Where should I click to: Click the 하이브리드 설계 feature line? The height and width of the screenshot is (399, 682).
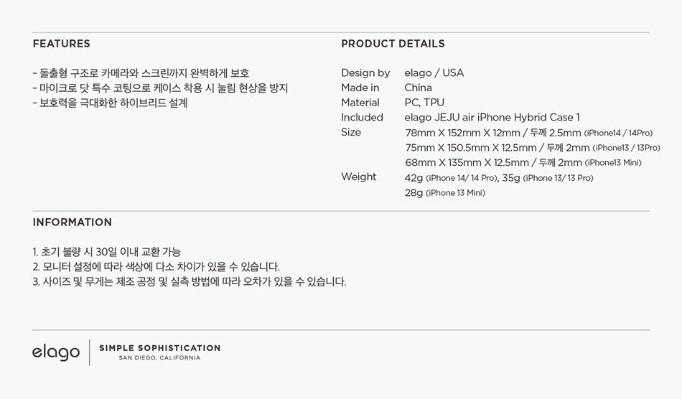tap(110, 103)
